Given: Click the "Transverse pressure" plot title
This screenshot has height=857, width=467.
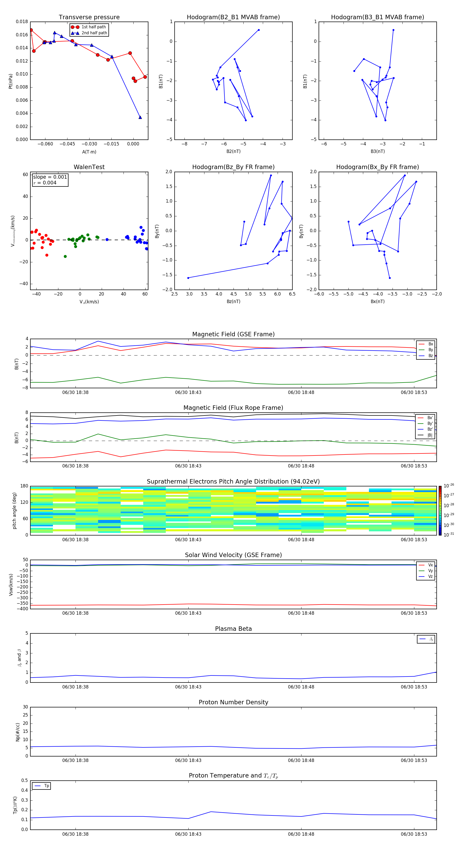Looking at the screenshot, I should click(89, 17).
